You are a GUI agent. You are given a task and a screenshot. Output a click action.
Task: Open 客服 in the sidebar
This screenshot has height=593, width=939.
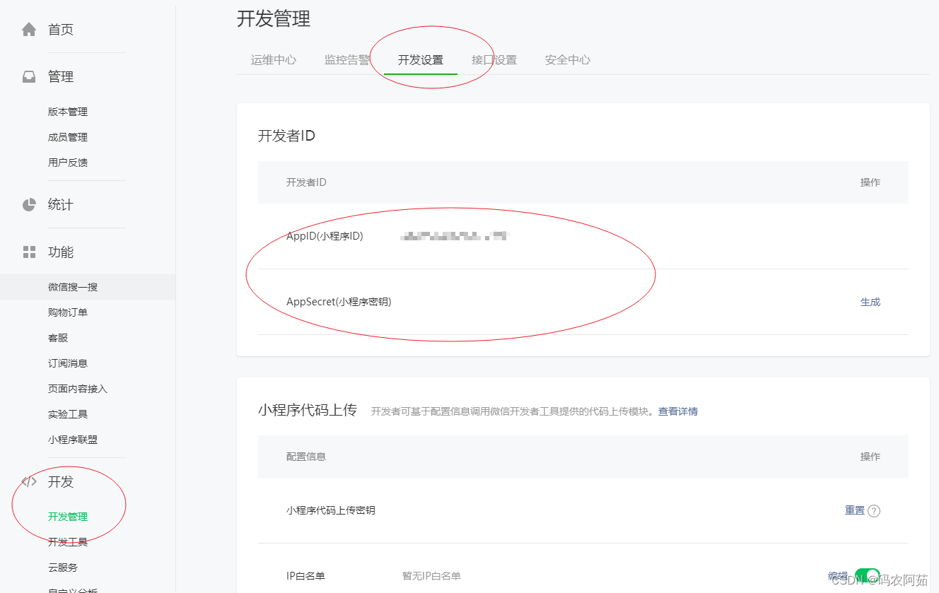pyautogui.click(x=58, y=338)
